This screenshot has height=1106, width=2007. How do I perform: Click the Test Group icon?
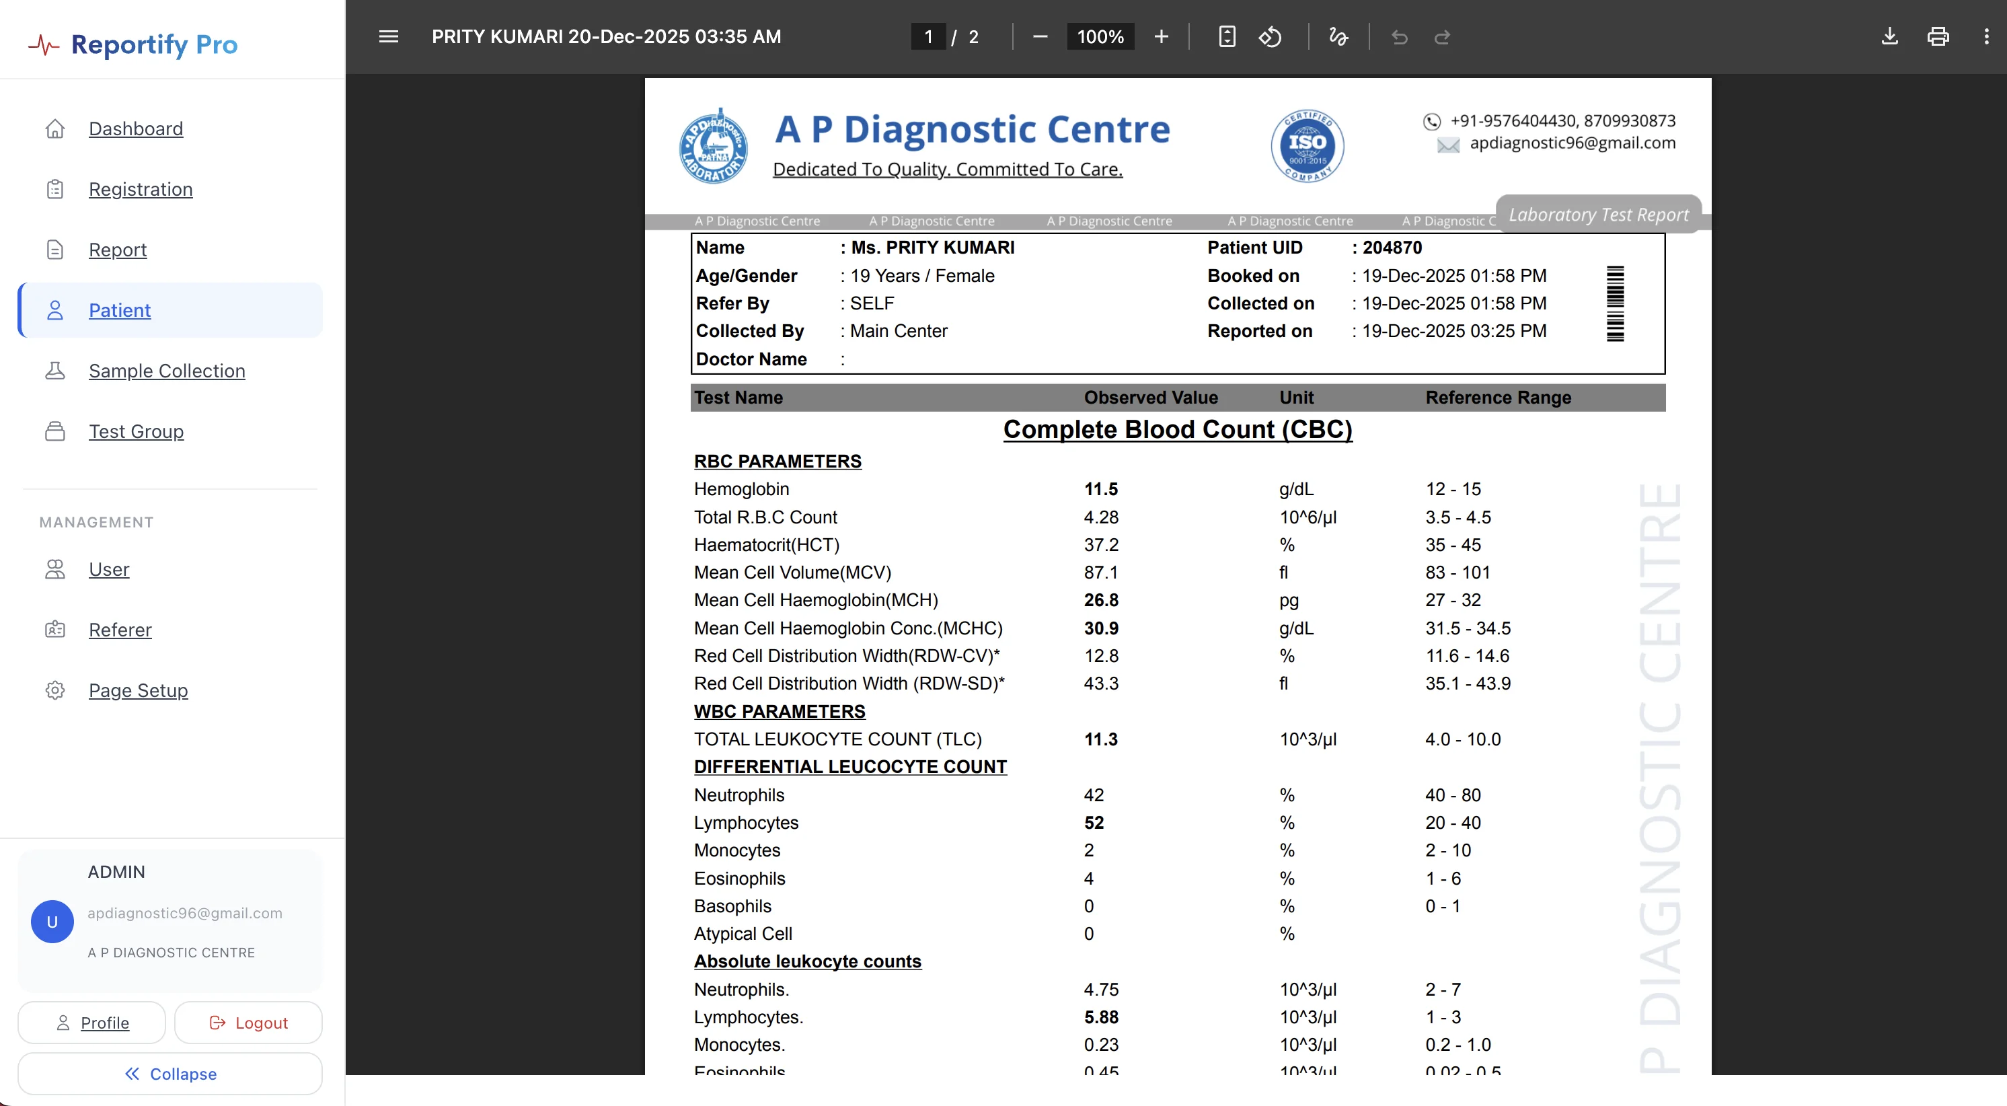coord(54,431)
